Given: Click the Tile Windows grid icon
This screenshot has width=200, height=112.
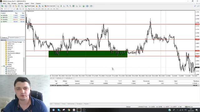Looking at the screenshot, I should pos(73,6).
